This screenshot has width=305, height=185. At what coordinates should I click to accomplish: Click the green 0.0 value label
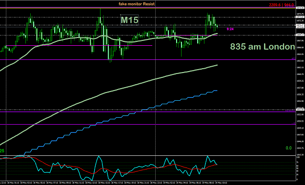pos(289,148)
